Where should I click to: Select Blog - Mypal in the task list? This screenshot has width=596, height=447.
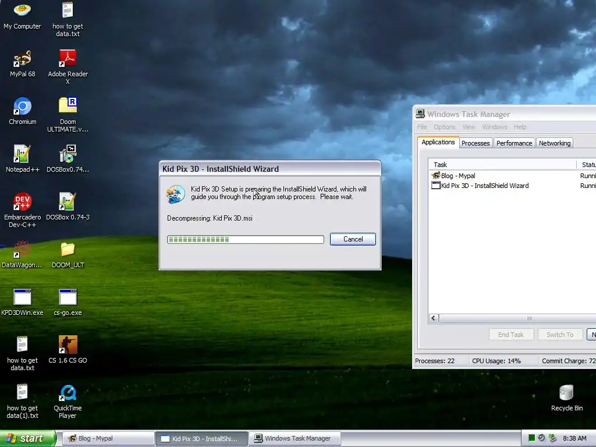(x=458, y=176)
